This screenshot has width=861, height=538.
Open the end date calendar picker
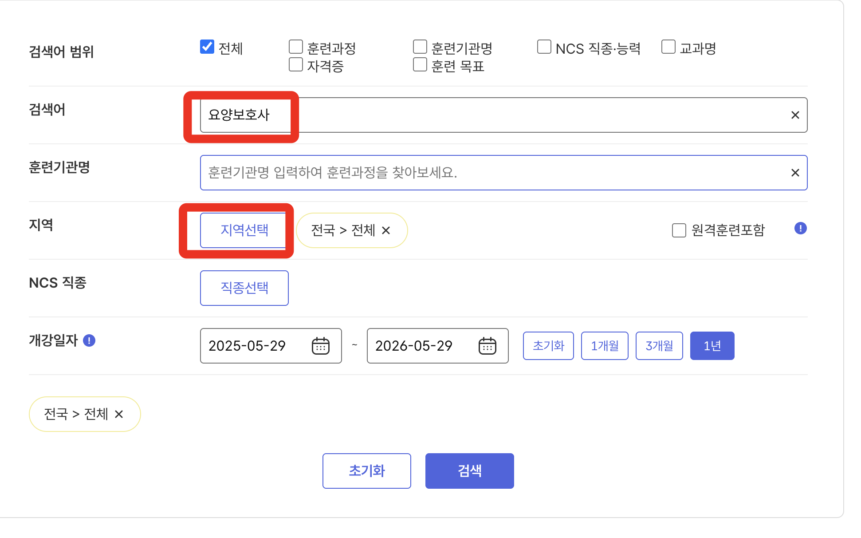(488, 346)
